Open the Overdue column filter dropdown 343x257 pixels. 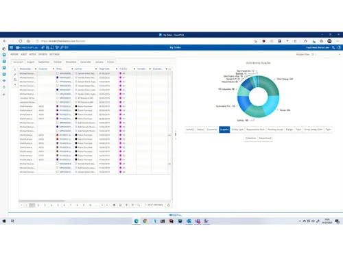pyautogui.click(x=134, y=69)
